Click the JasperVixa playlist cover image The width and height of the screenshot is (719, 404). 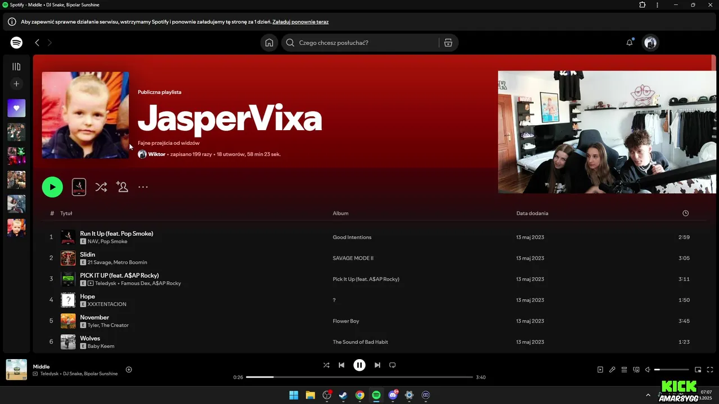click(x=85, y=115)
